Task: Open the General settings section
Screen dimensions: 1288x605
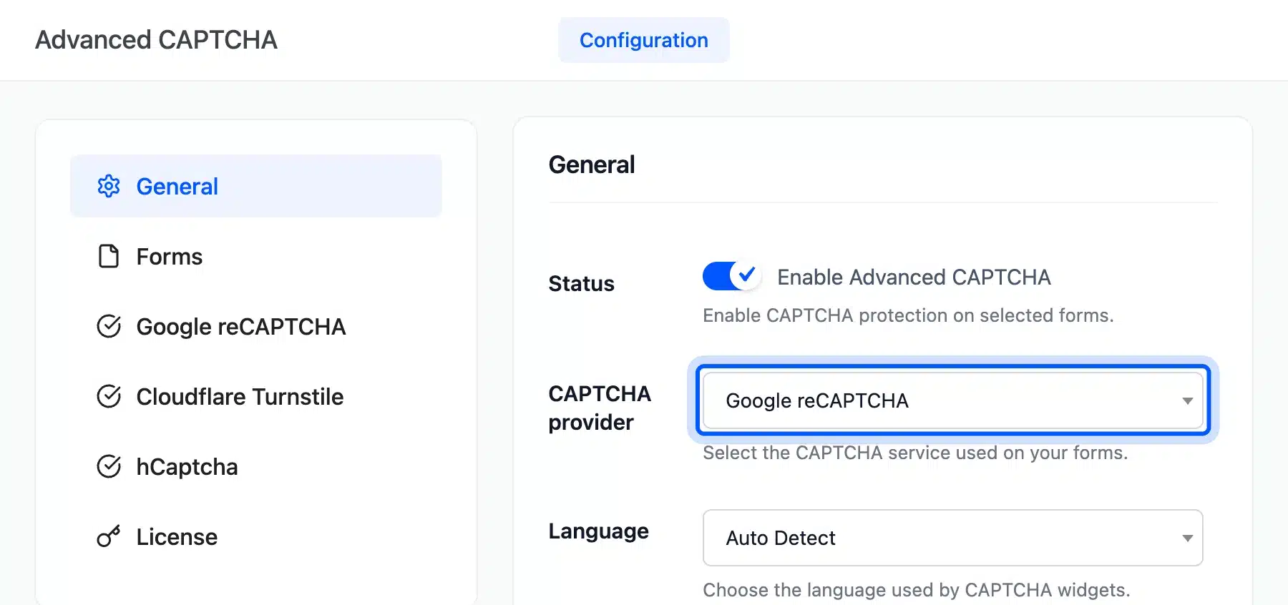Action: pos(256,186)
